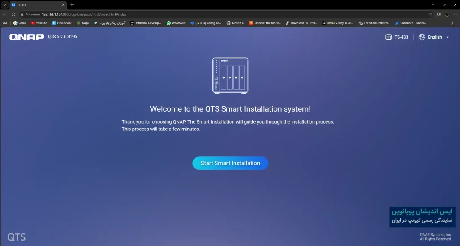Viewport: 460px width, 246px height.
Task: Click the leftmost bookmarks bar icon
Action: pos(4,23)
